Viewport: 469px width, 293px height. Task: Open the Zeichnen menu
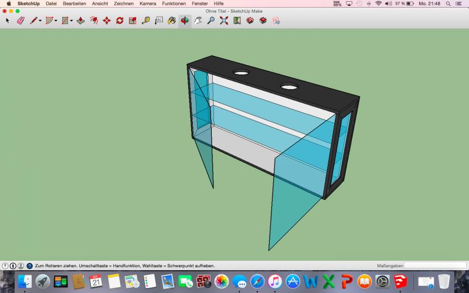[123, 4]
